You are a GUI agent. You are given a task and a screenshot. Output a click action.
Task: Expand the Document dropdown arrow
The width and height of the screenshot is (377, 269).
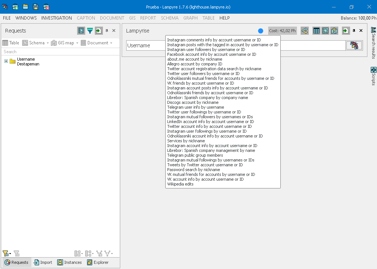pyautogui.click(x=111, y=43)
